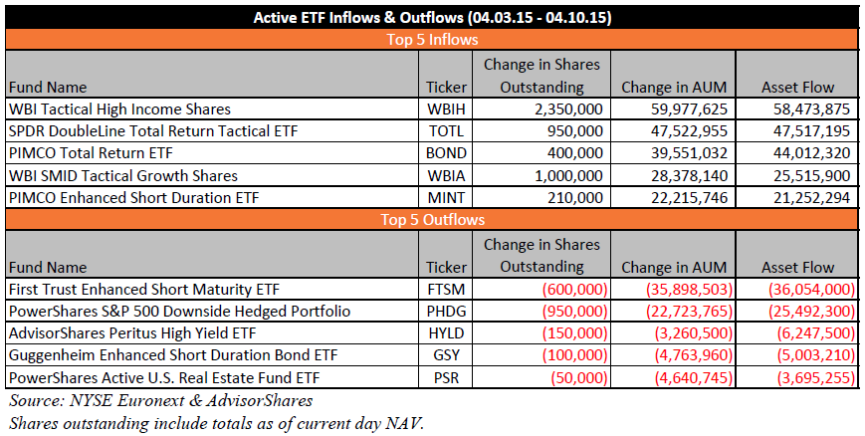Viewport: 865px width, 436px height.
Task: Click the PIMCO Total Return ETF fund name
Action: tap(84, 152)
